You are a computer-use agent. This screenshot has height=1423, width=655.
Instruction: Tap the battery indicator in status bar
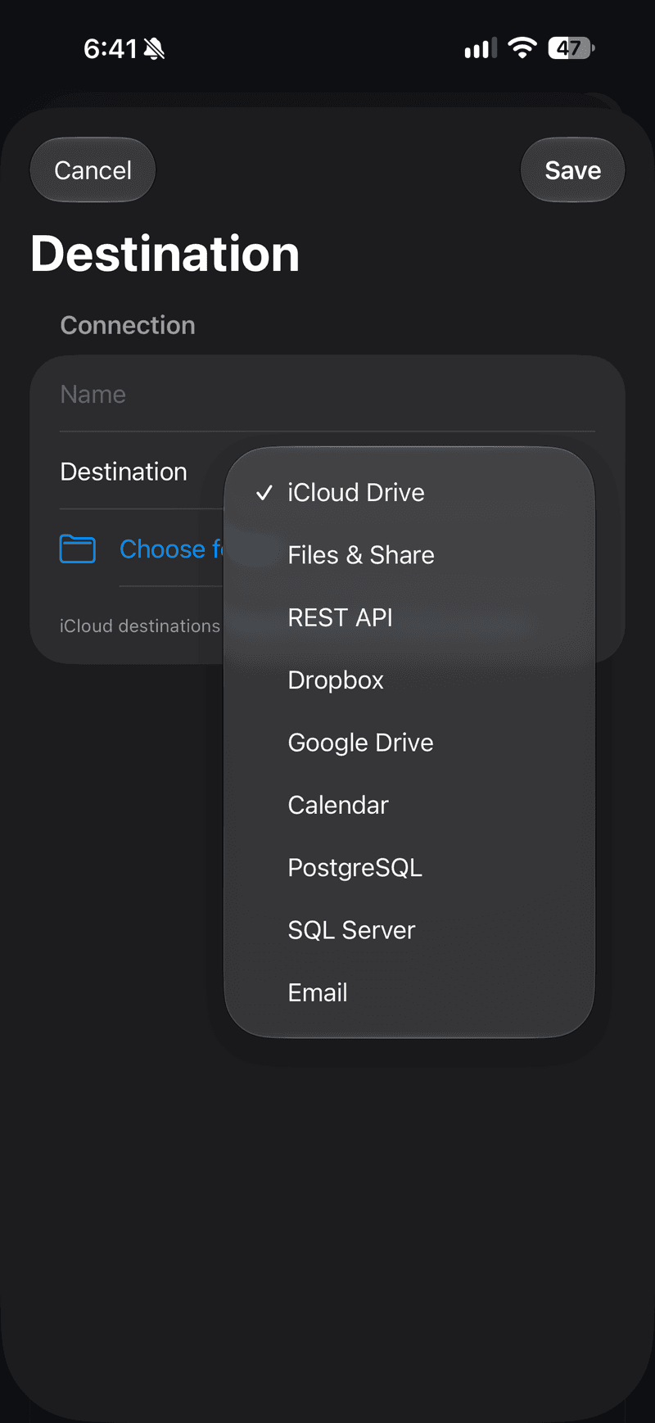(x=571, y=48)
